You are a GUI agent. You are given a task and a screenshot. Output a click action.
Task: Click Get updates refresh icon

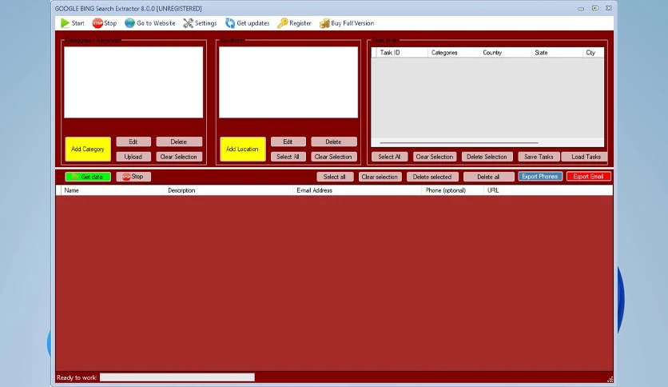pyautogui.click(x=230, y=23)
